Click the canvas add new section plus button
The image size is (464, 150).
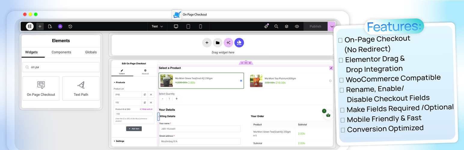[x=207, y=43]
